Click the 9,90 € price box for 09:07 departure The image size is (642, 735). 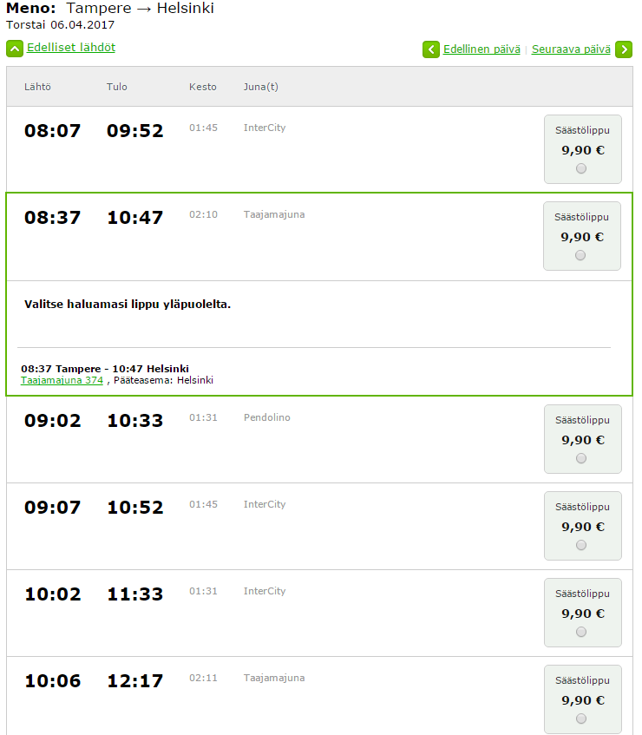[x=582, y=526]
